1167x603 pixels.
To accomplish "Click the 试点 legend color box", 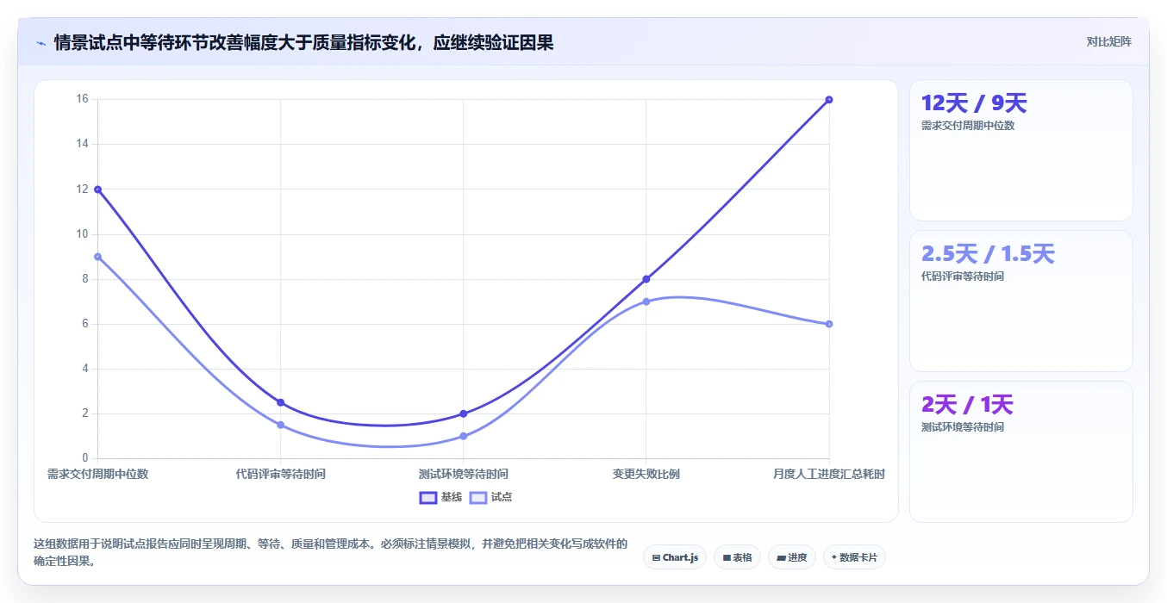I will (x=478, y=497).
